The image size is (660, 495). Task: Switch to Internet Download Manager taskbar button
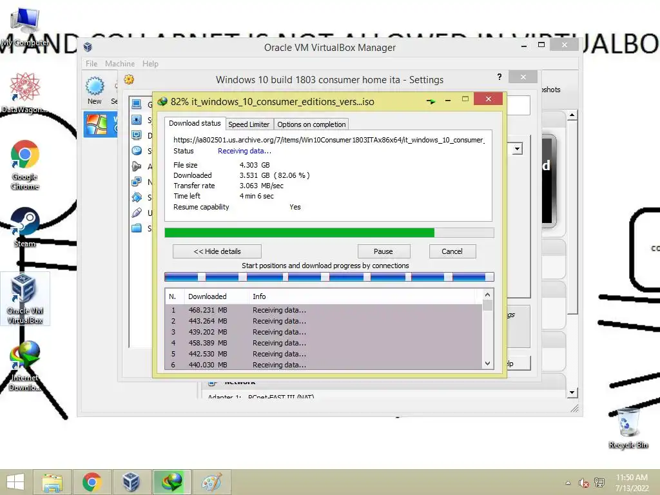pyautogui.click(x=171, y=482)
